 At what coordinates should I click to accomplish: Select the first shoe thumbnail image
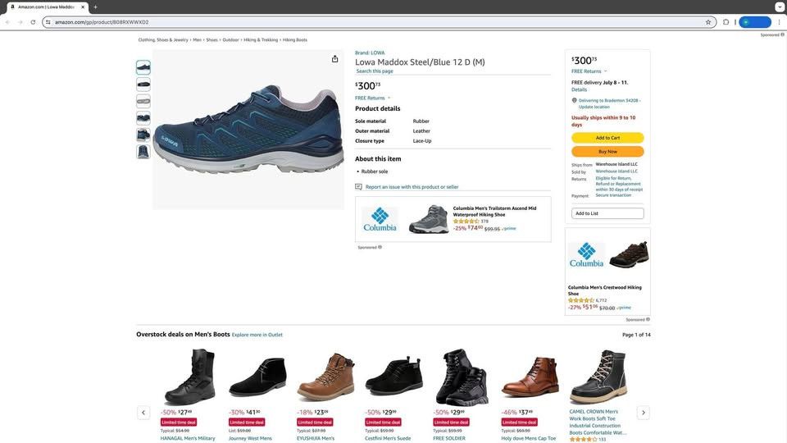[143, 67]
